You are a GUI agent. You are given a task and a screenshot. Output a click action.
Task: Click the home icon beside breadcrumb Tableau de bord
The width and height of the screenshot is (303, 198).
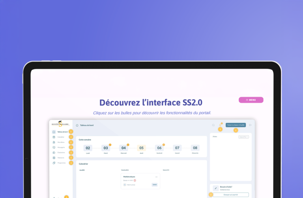(77, 125)
